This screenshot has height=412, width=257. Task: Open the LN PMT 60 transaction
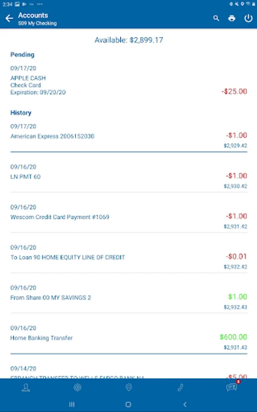(129, 177)
